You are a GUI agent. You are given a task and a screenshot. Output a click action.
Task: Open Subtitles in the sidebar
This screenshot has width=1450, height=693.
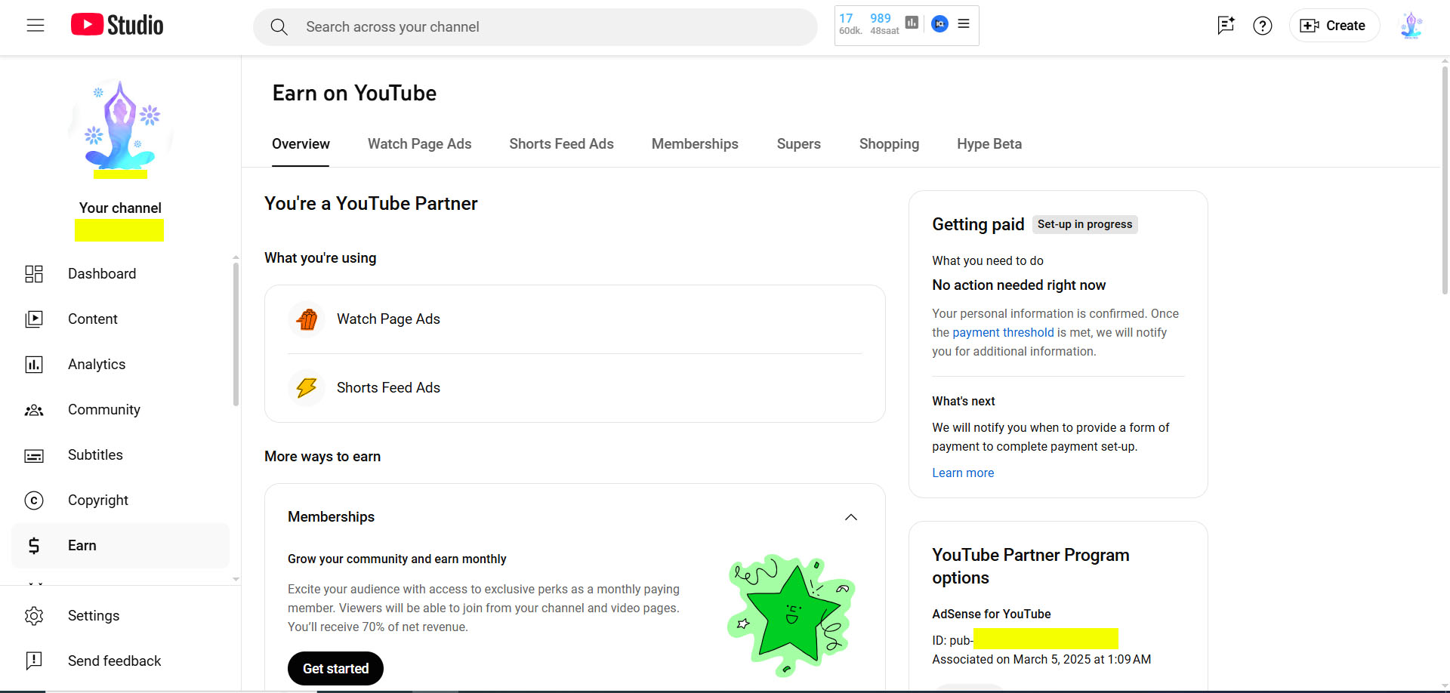[120, 455]
